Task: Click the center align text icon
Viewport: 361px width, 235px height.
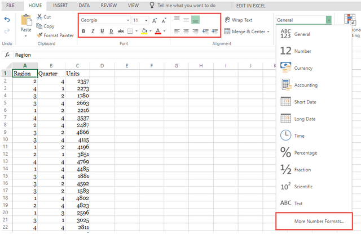Action: point(186,31)
